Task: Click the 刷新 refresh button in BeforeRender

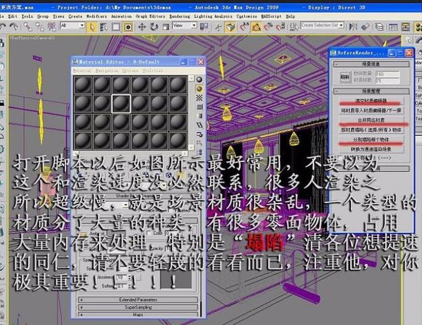Action: point(345,77)
